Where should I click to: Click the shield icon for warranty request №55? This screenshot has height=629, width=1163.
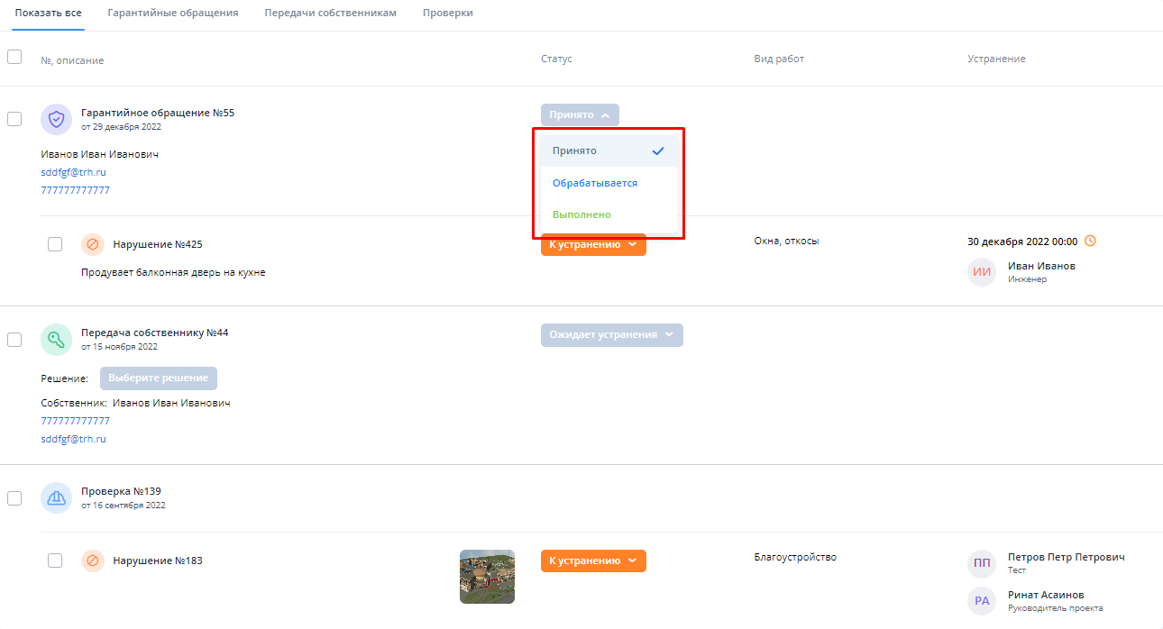click(56, 119)
